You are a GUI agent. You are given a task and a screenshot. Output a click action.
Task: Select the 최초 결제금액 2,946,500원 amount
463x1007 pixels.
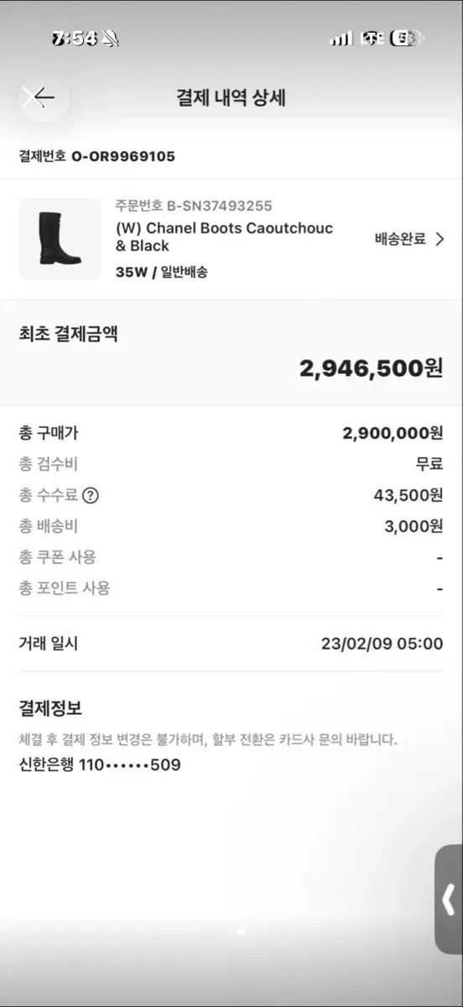point(371,368)
